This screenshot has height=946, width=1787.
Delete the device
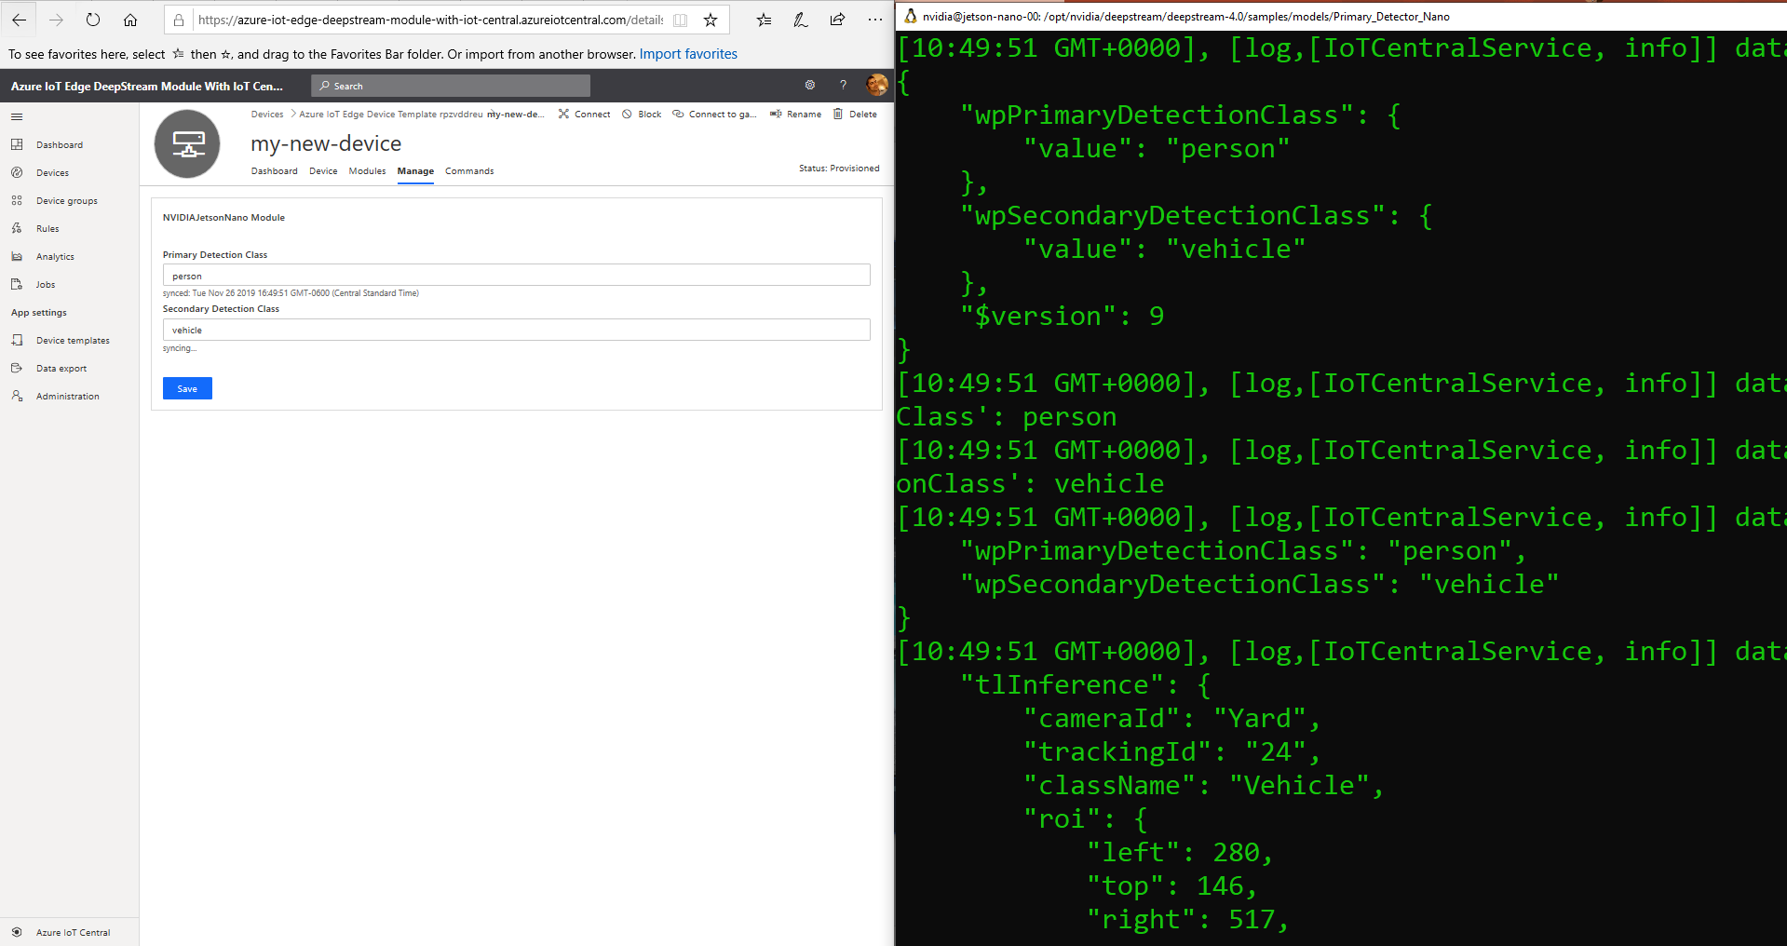855,115
